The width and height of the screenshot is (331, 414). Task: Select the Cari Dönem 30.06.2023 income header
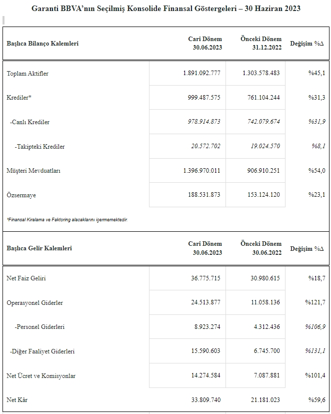205,248
